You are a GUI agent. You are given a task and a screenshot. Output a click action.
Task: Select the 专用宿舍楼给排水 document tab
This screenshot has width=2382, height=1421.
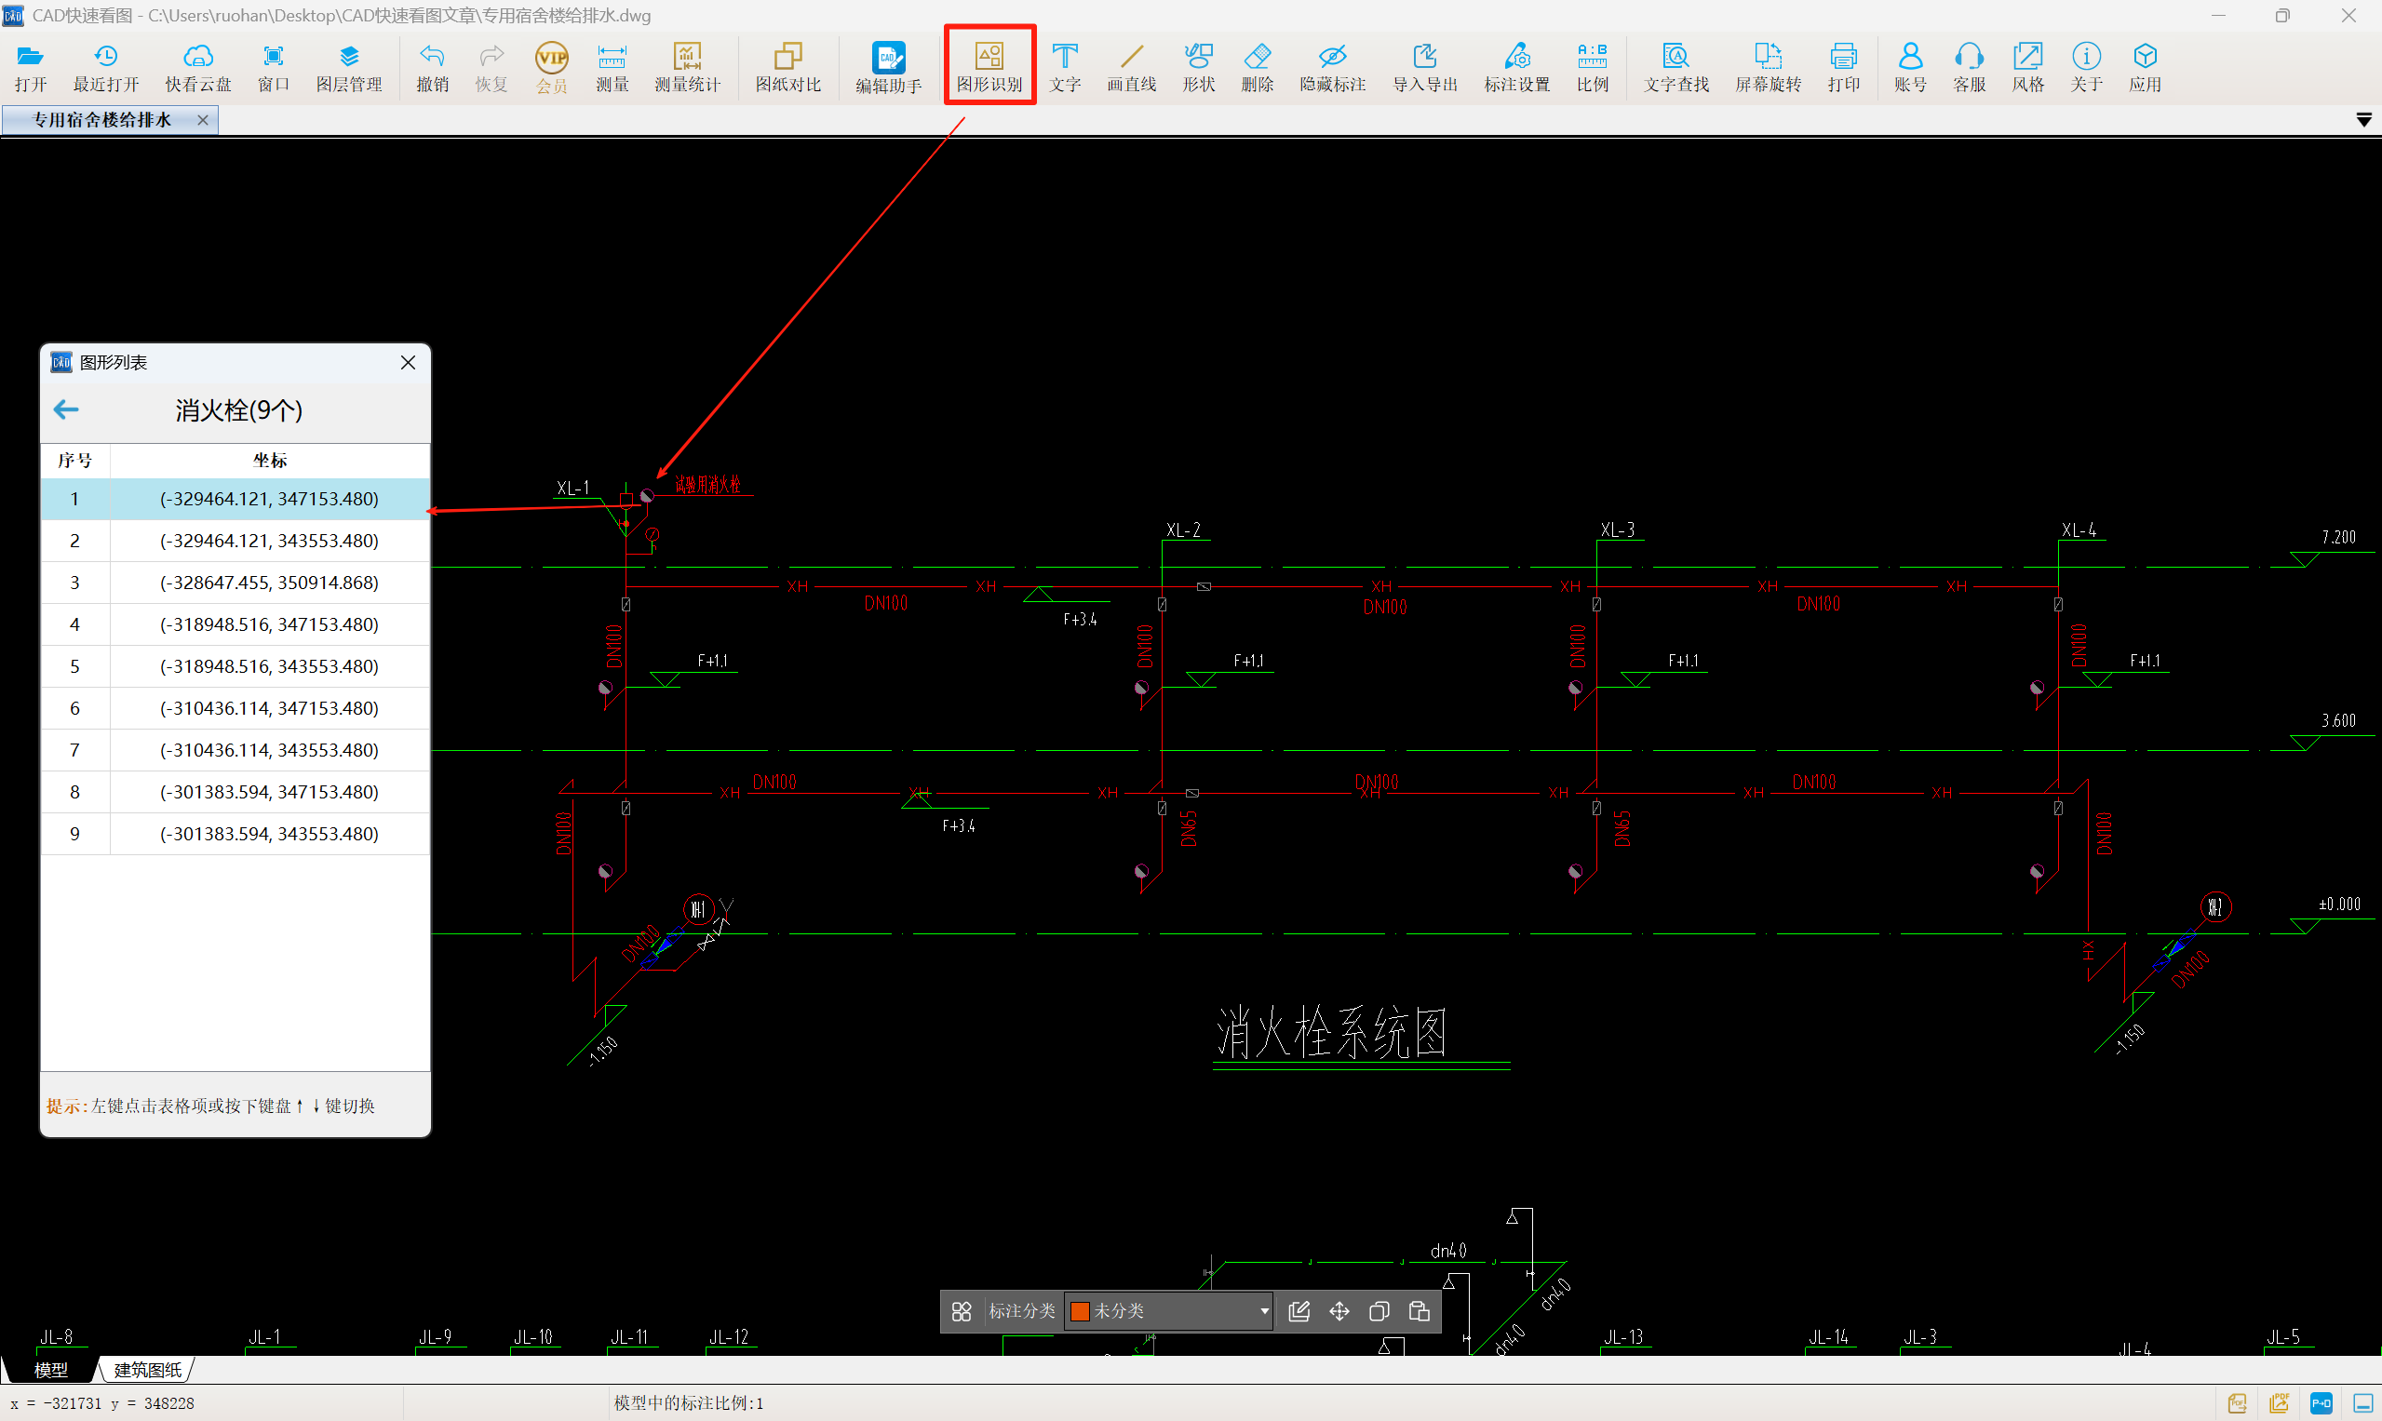click(x=101, y=120)
